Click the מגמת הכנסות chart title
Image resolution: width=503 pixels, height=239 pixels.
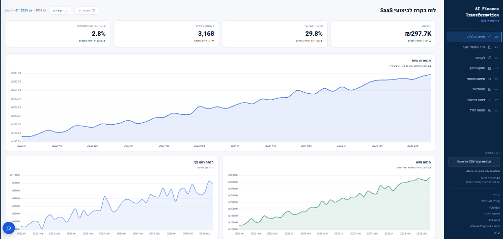(x=421, y=60)
